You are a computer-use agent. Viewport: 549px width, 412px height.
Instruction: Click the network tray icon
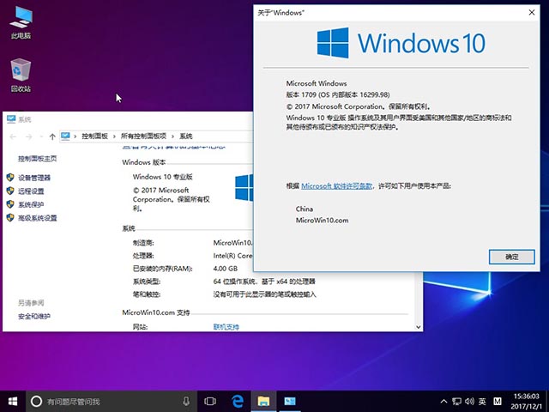(456, 401)
